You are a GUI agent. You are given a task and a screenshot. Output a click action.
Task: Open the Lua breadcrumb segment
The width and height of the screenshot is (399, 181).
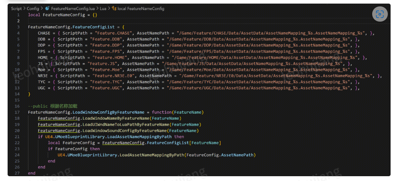103,8
